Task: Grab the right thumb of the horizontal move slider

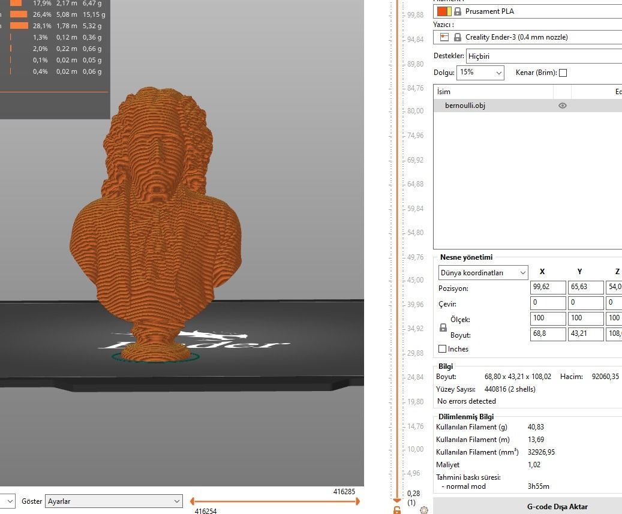Action: (x=358, y=501)
